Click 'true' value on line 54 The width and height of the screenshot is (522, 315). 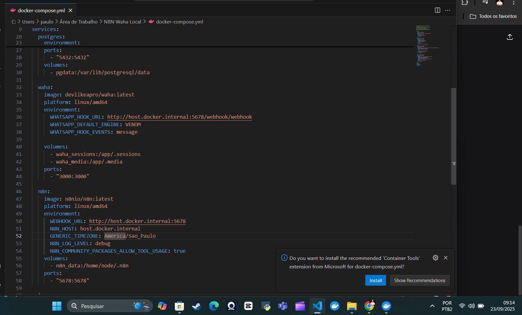180,251
